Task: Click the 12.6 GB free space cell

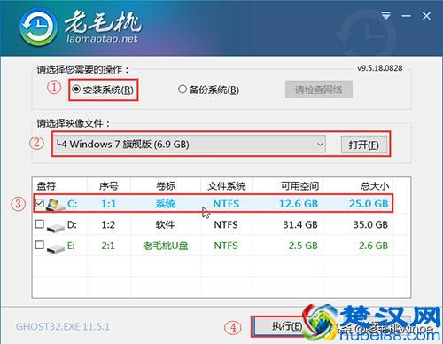Action: tap(299, 204)
